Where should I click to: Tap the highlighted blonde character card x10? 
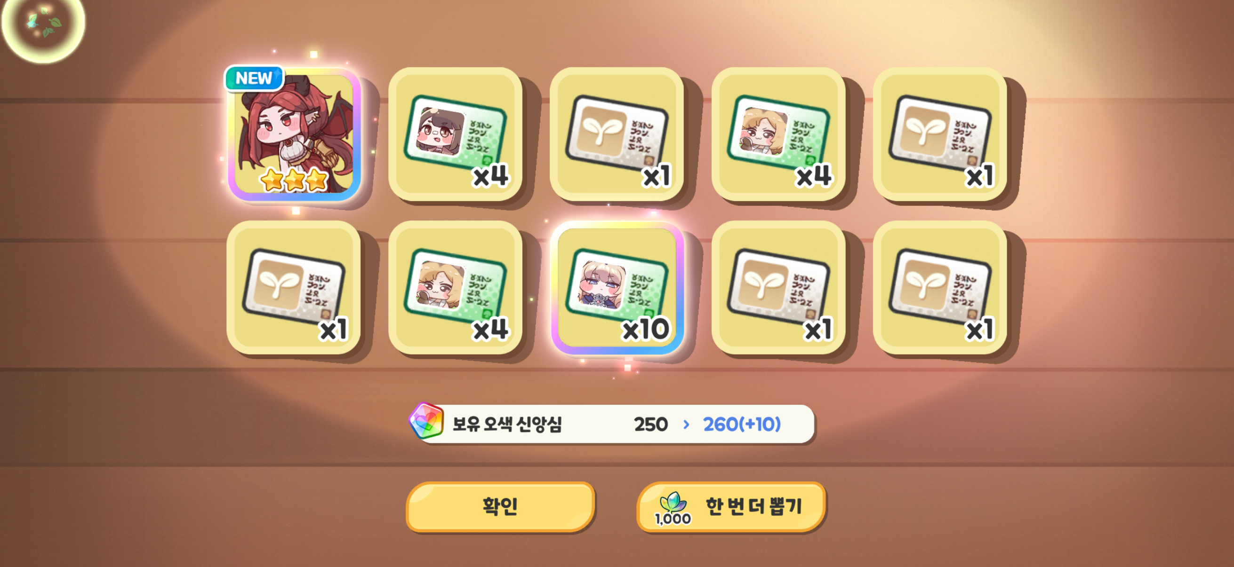click(617, 288)
